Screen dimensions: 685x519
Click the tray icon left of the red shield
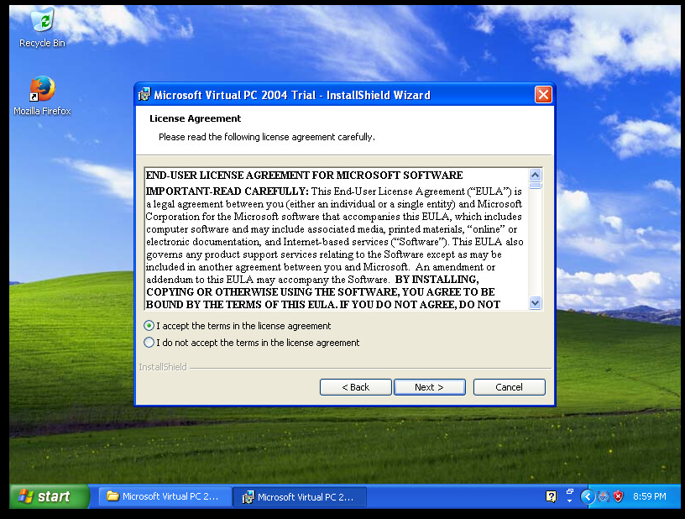(604, 496)
